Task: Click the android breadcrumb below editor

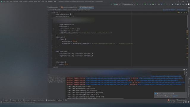Action: click(x=55, y=67)
